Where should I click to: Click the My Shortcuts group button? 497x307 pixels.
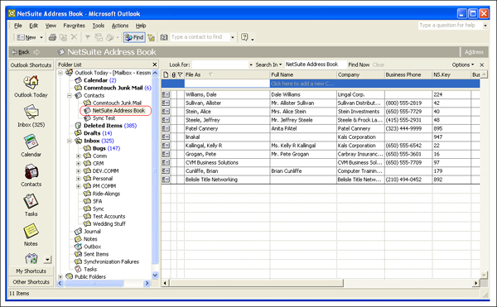pyautogui.click(x=31, y=271)
